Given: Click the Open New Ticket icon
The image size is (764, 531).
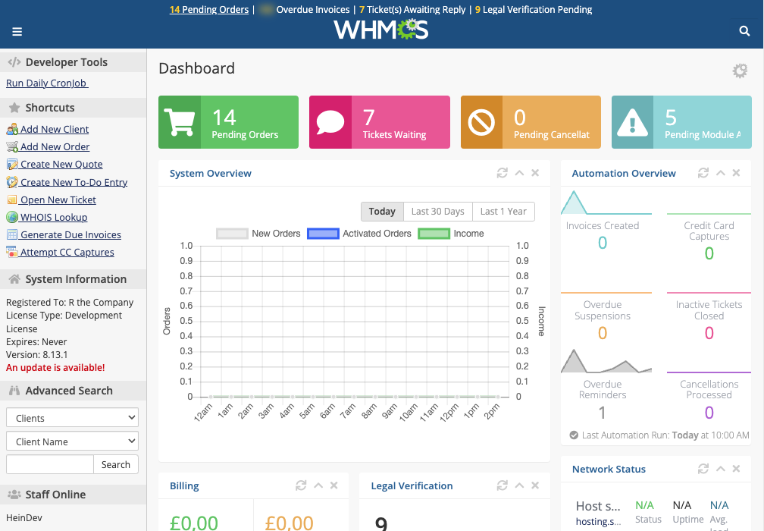Looking at the screenshot, I should coord(12,200).
